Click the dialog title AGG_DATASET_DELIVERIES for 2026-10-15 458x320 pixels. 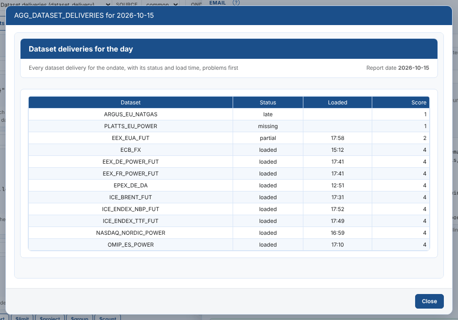click(84, 15)
